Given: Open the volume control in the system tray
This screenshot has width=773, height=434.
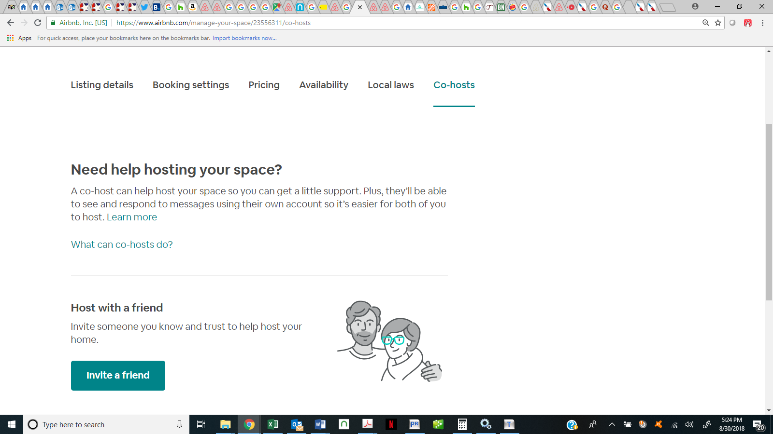Looking at the screenshot, I should coord(689,424).
